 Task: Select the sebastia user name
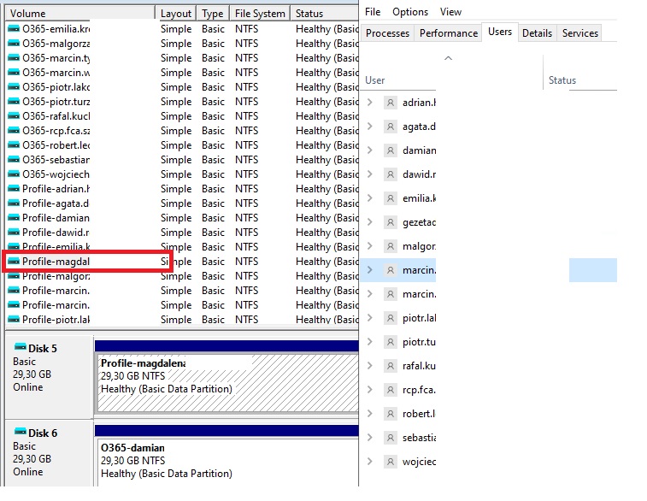coord(420,438)
